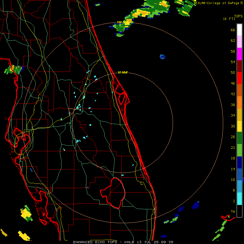The width and height of the screenshot is (244, 244).
Task: Select the light green legend swatch
Action: (239, 150)
